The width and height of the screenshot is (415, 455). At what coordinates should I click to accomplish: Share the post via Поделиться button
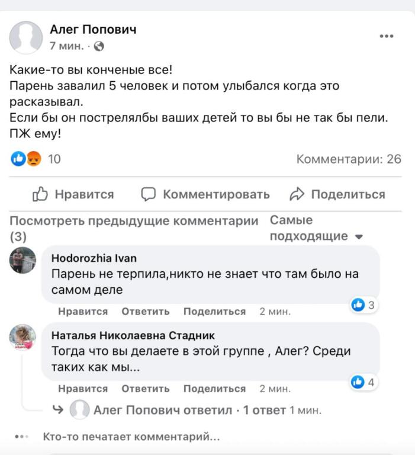[x=337, y=194]
